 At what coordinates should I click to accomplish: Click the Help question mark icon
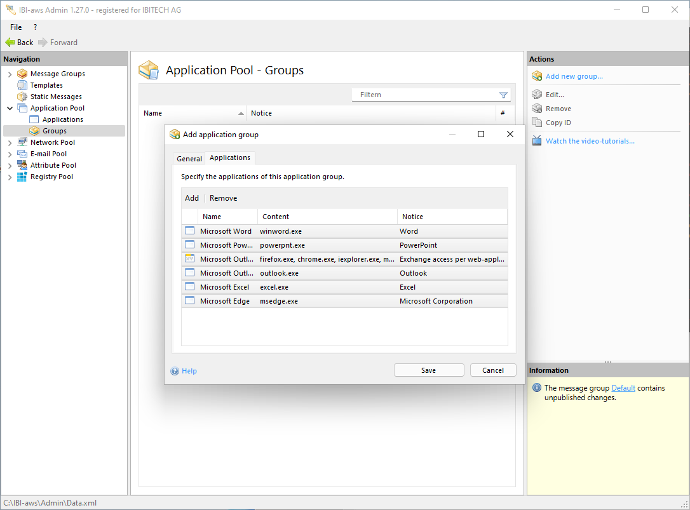click(x=175, y=371)
